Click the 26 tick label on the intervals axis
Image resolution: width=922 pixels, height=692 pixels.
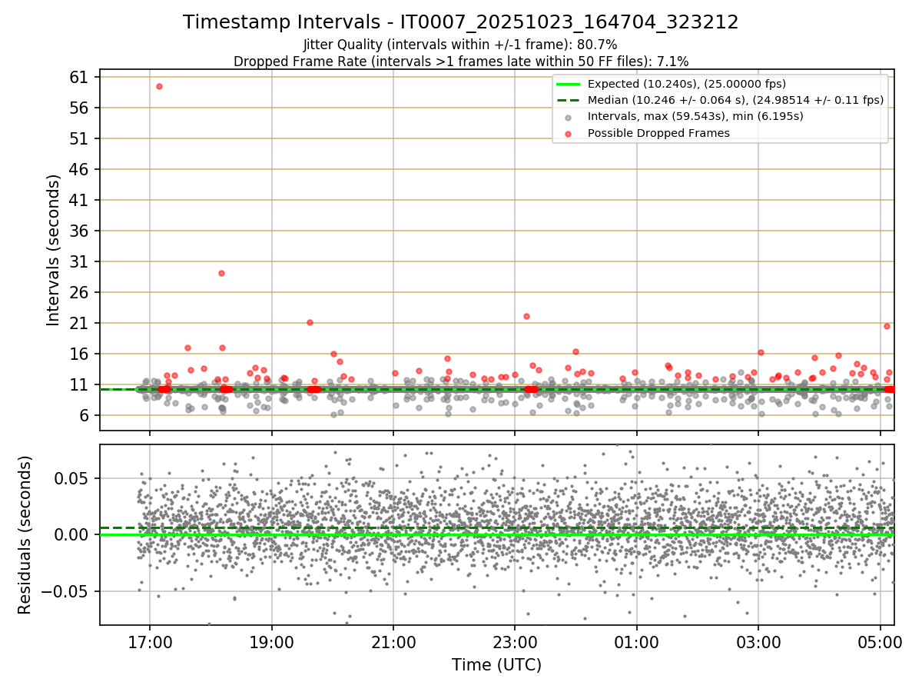pos(81,292)
